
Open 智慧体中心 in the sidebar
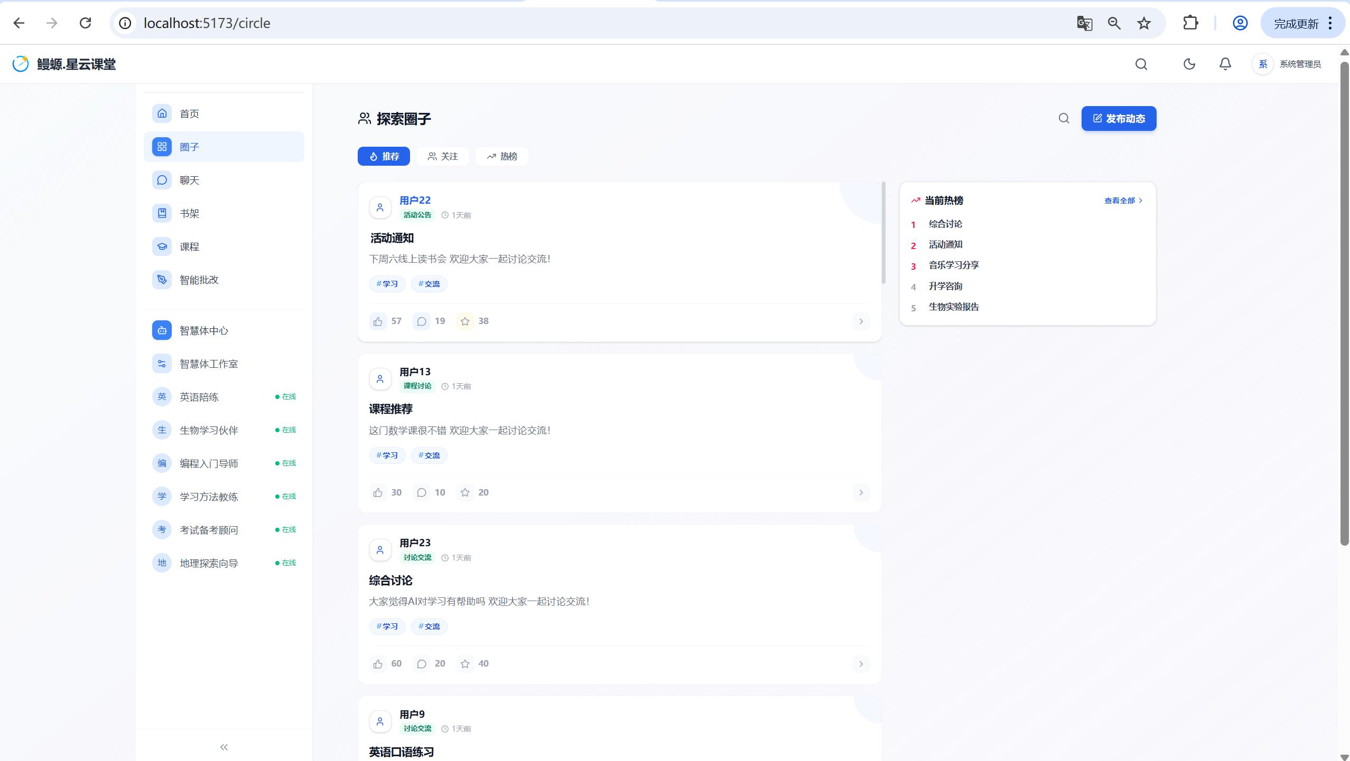(x=224, y=330)
